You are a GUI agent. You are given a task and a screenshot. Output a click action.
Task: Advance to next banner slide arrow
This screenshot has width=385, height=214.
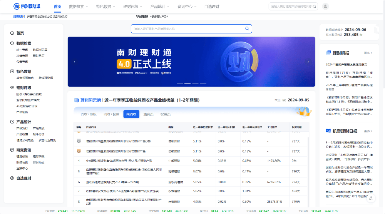[x=308, y=62]
